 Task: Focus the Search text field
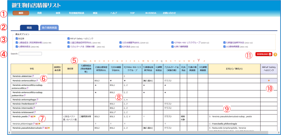[30, 53]
